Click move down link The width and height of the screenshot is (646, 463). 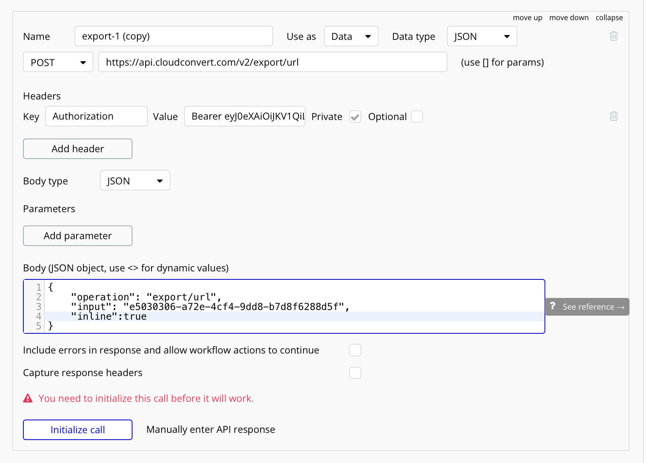[569, 18]
